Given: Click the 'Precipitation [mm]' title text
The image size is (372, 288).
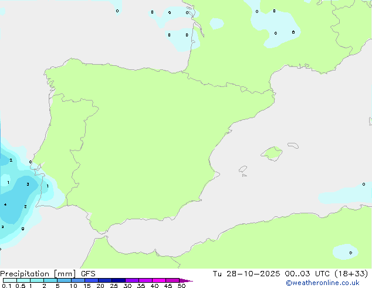Looking at the screenshot, I should pos(38,274).
